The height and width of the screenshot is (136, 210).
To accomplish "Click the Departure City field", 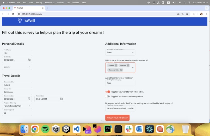I will click(x=17, y=85).
